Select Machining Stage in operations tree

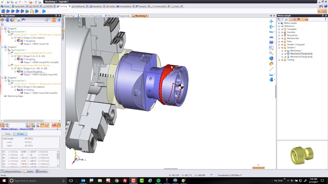click(x=15, y=96)
